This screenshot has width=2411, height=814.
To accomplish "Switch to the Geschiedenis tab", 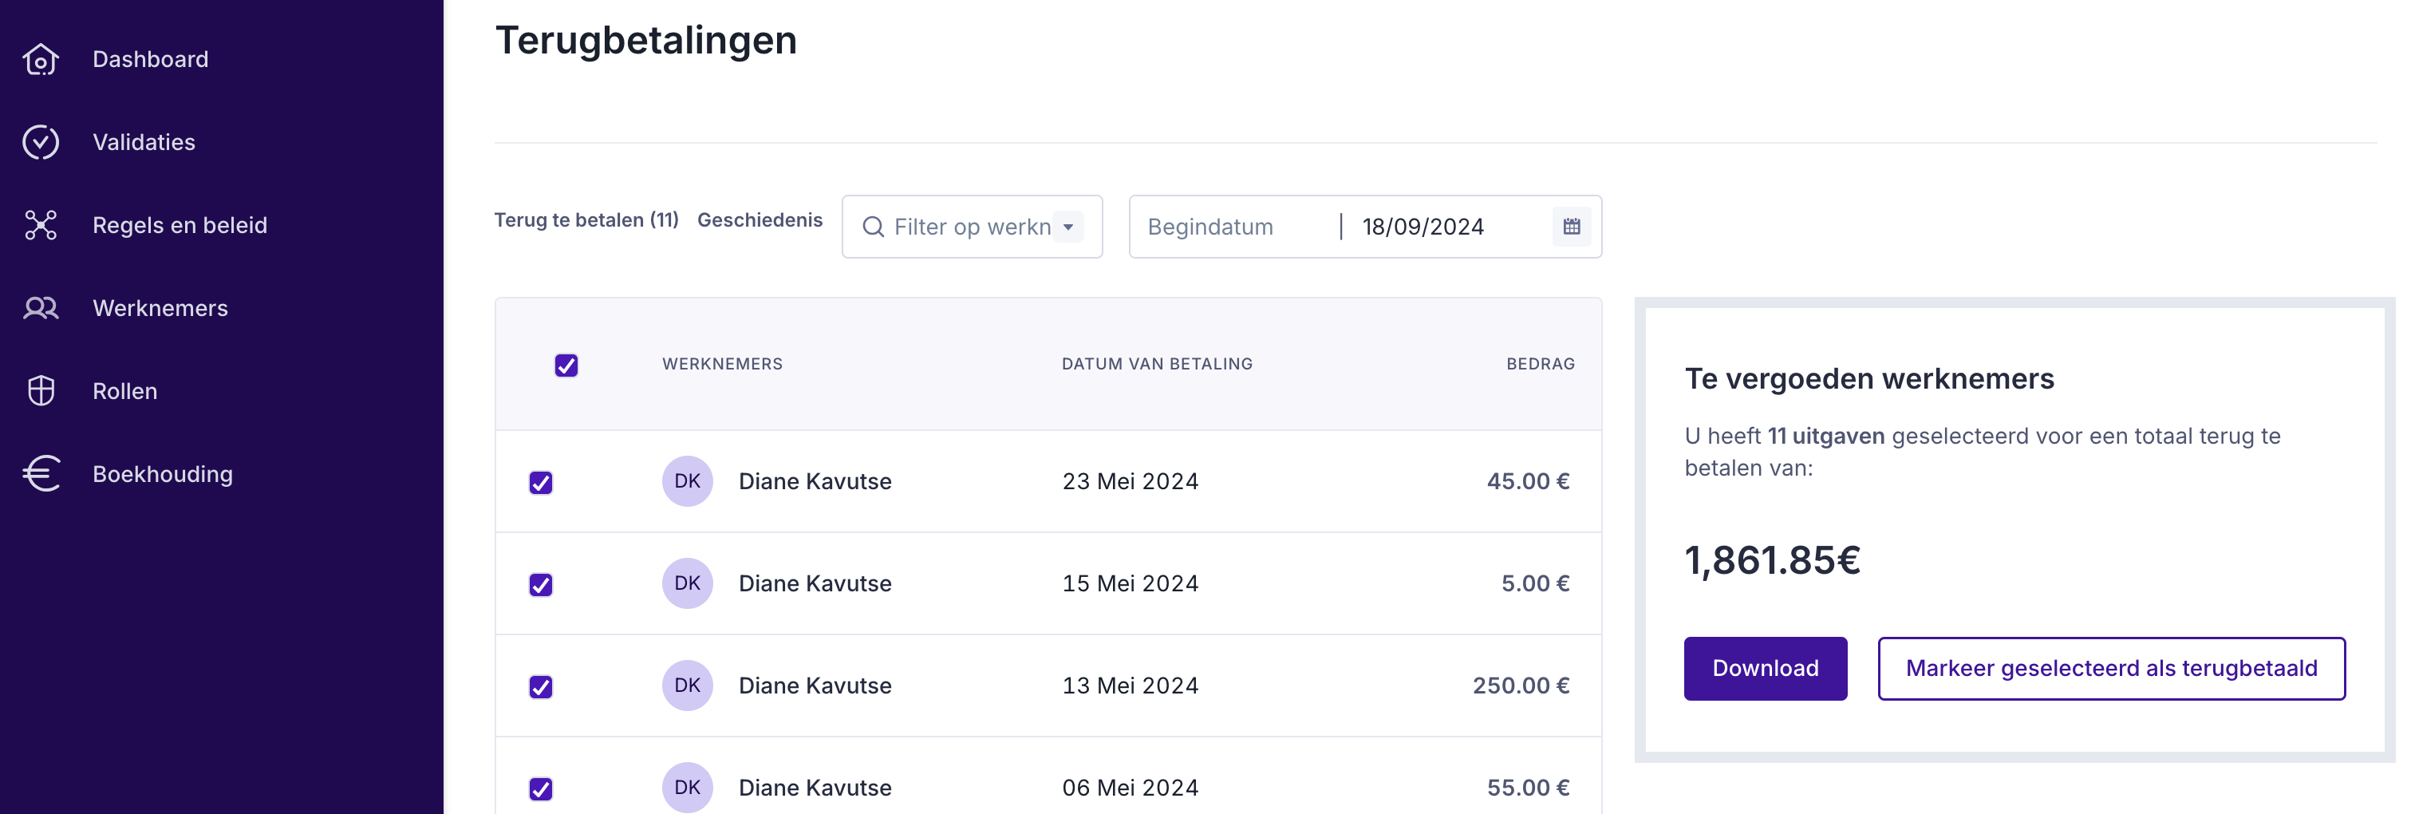I will point(759,220).
